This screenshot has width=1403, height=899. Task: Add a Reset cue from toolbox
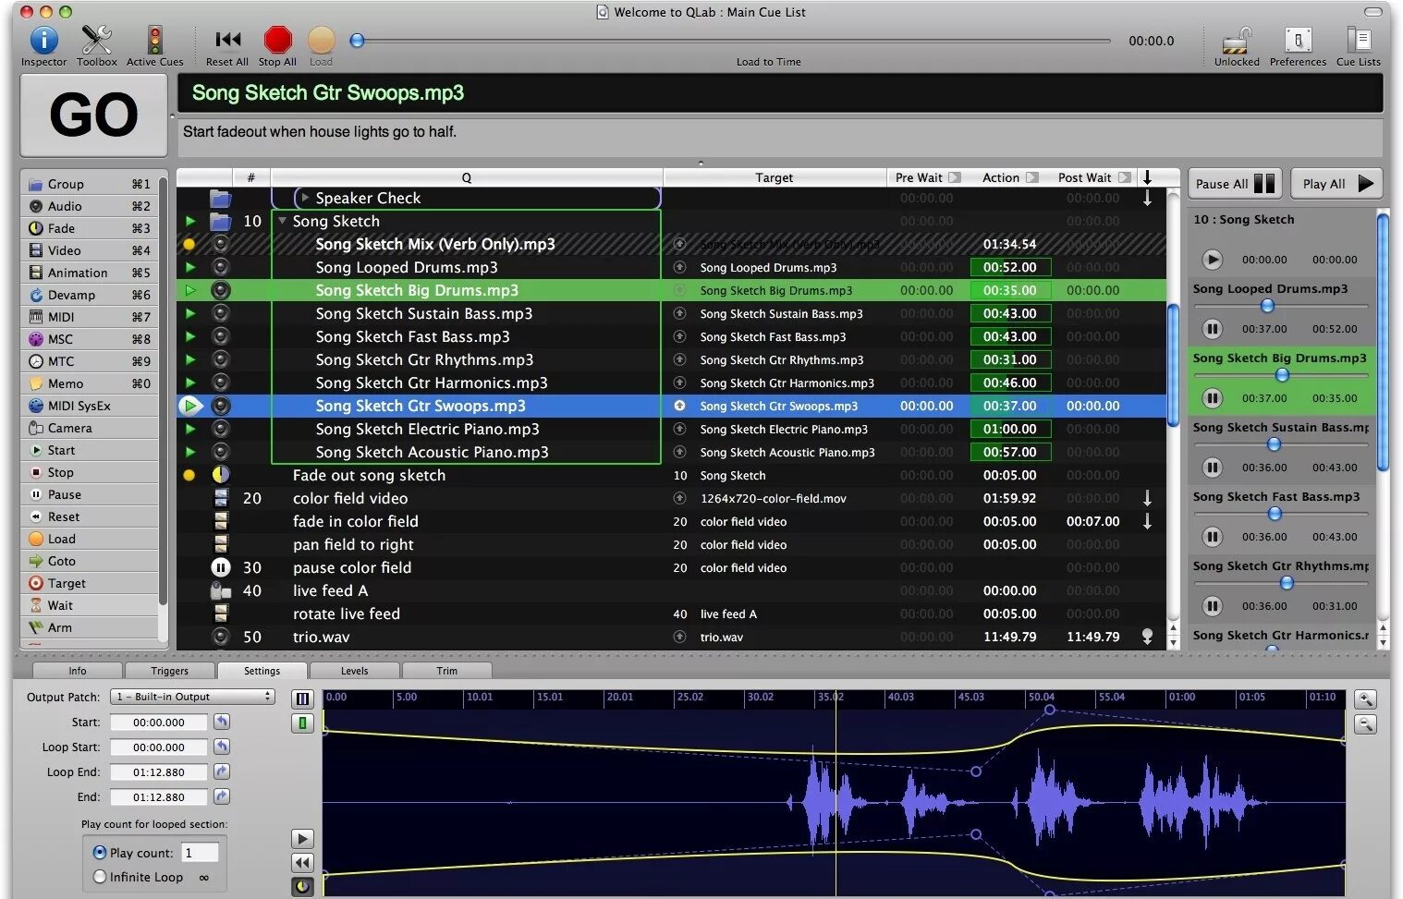[x=90, y=516]
